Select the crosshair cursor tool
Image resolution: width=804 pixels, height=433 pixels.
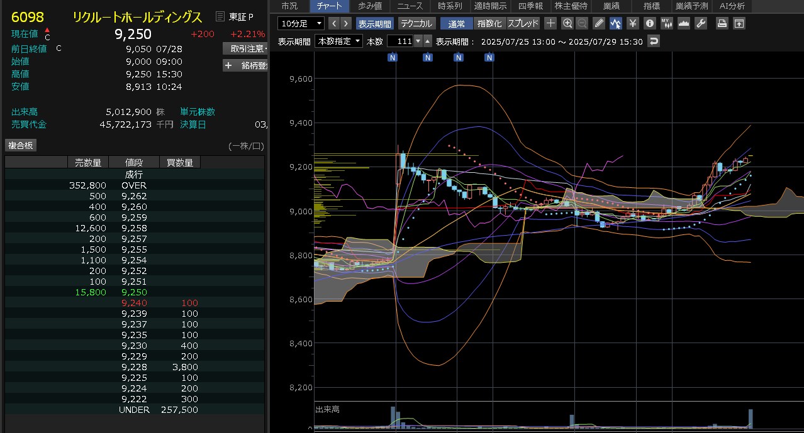point(550,23)
